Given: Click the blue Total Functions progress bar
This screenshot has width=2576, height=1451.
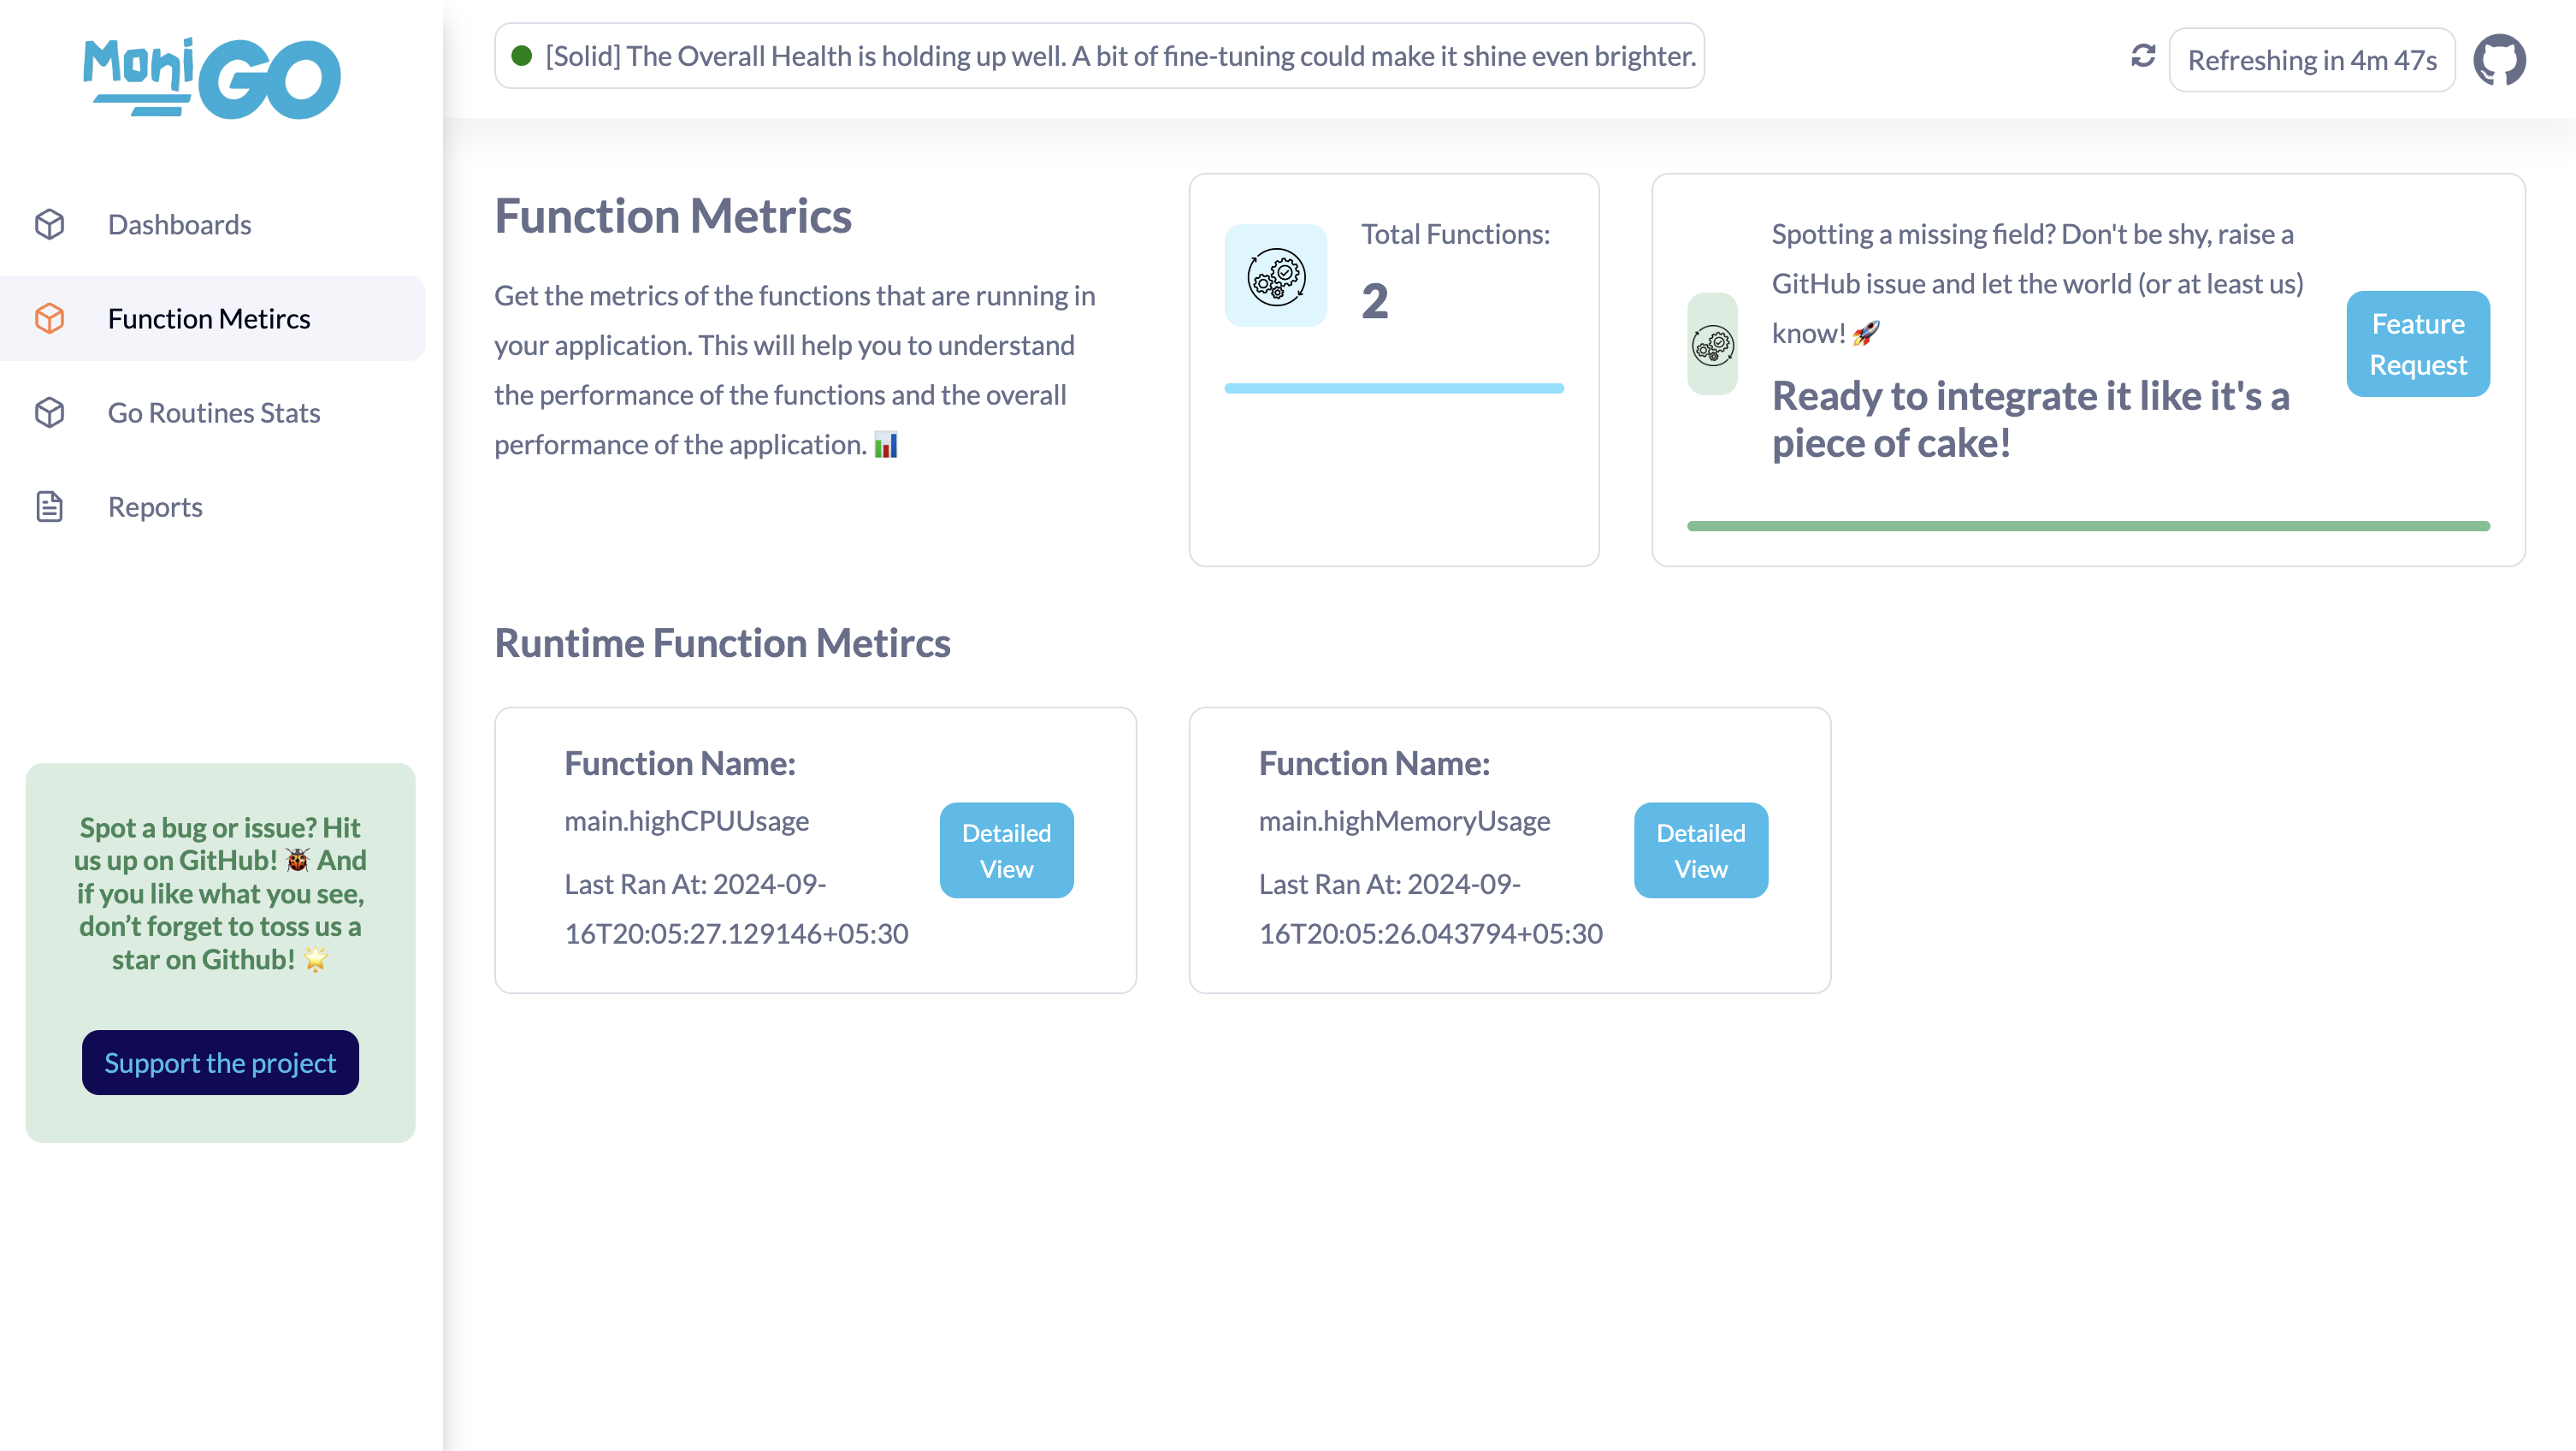Looking at the screenshot, I should click(x=1393, y=388).
